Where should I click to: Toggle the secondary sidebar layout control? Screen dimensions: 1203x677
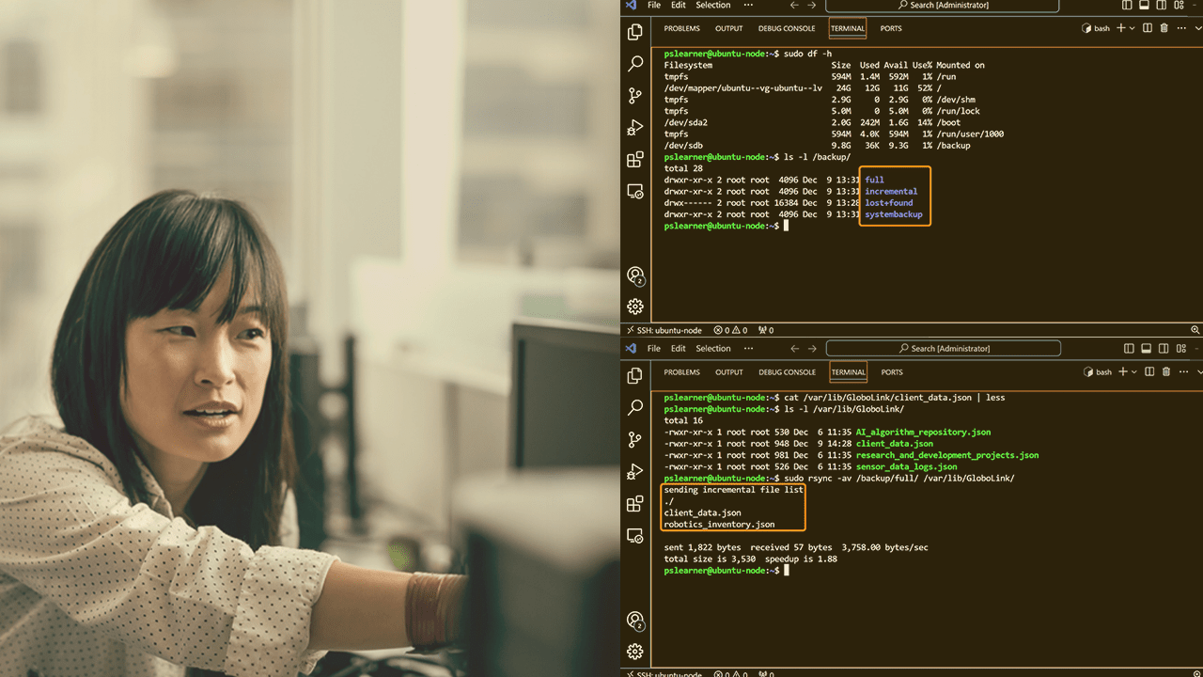click(1163, 6)
